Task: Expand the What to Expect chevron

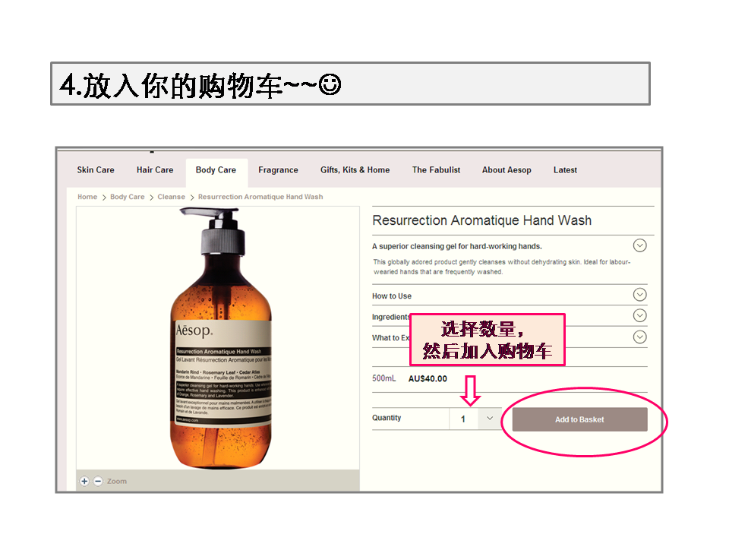Action: tap(639, 337)
